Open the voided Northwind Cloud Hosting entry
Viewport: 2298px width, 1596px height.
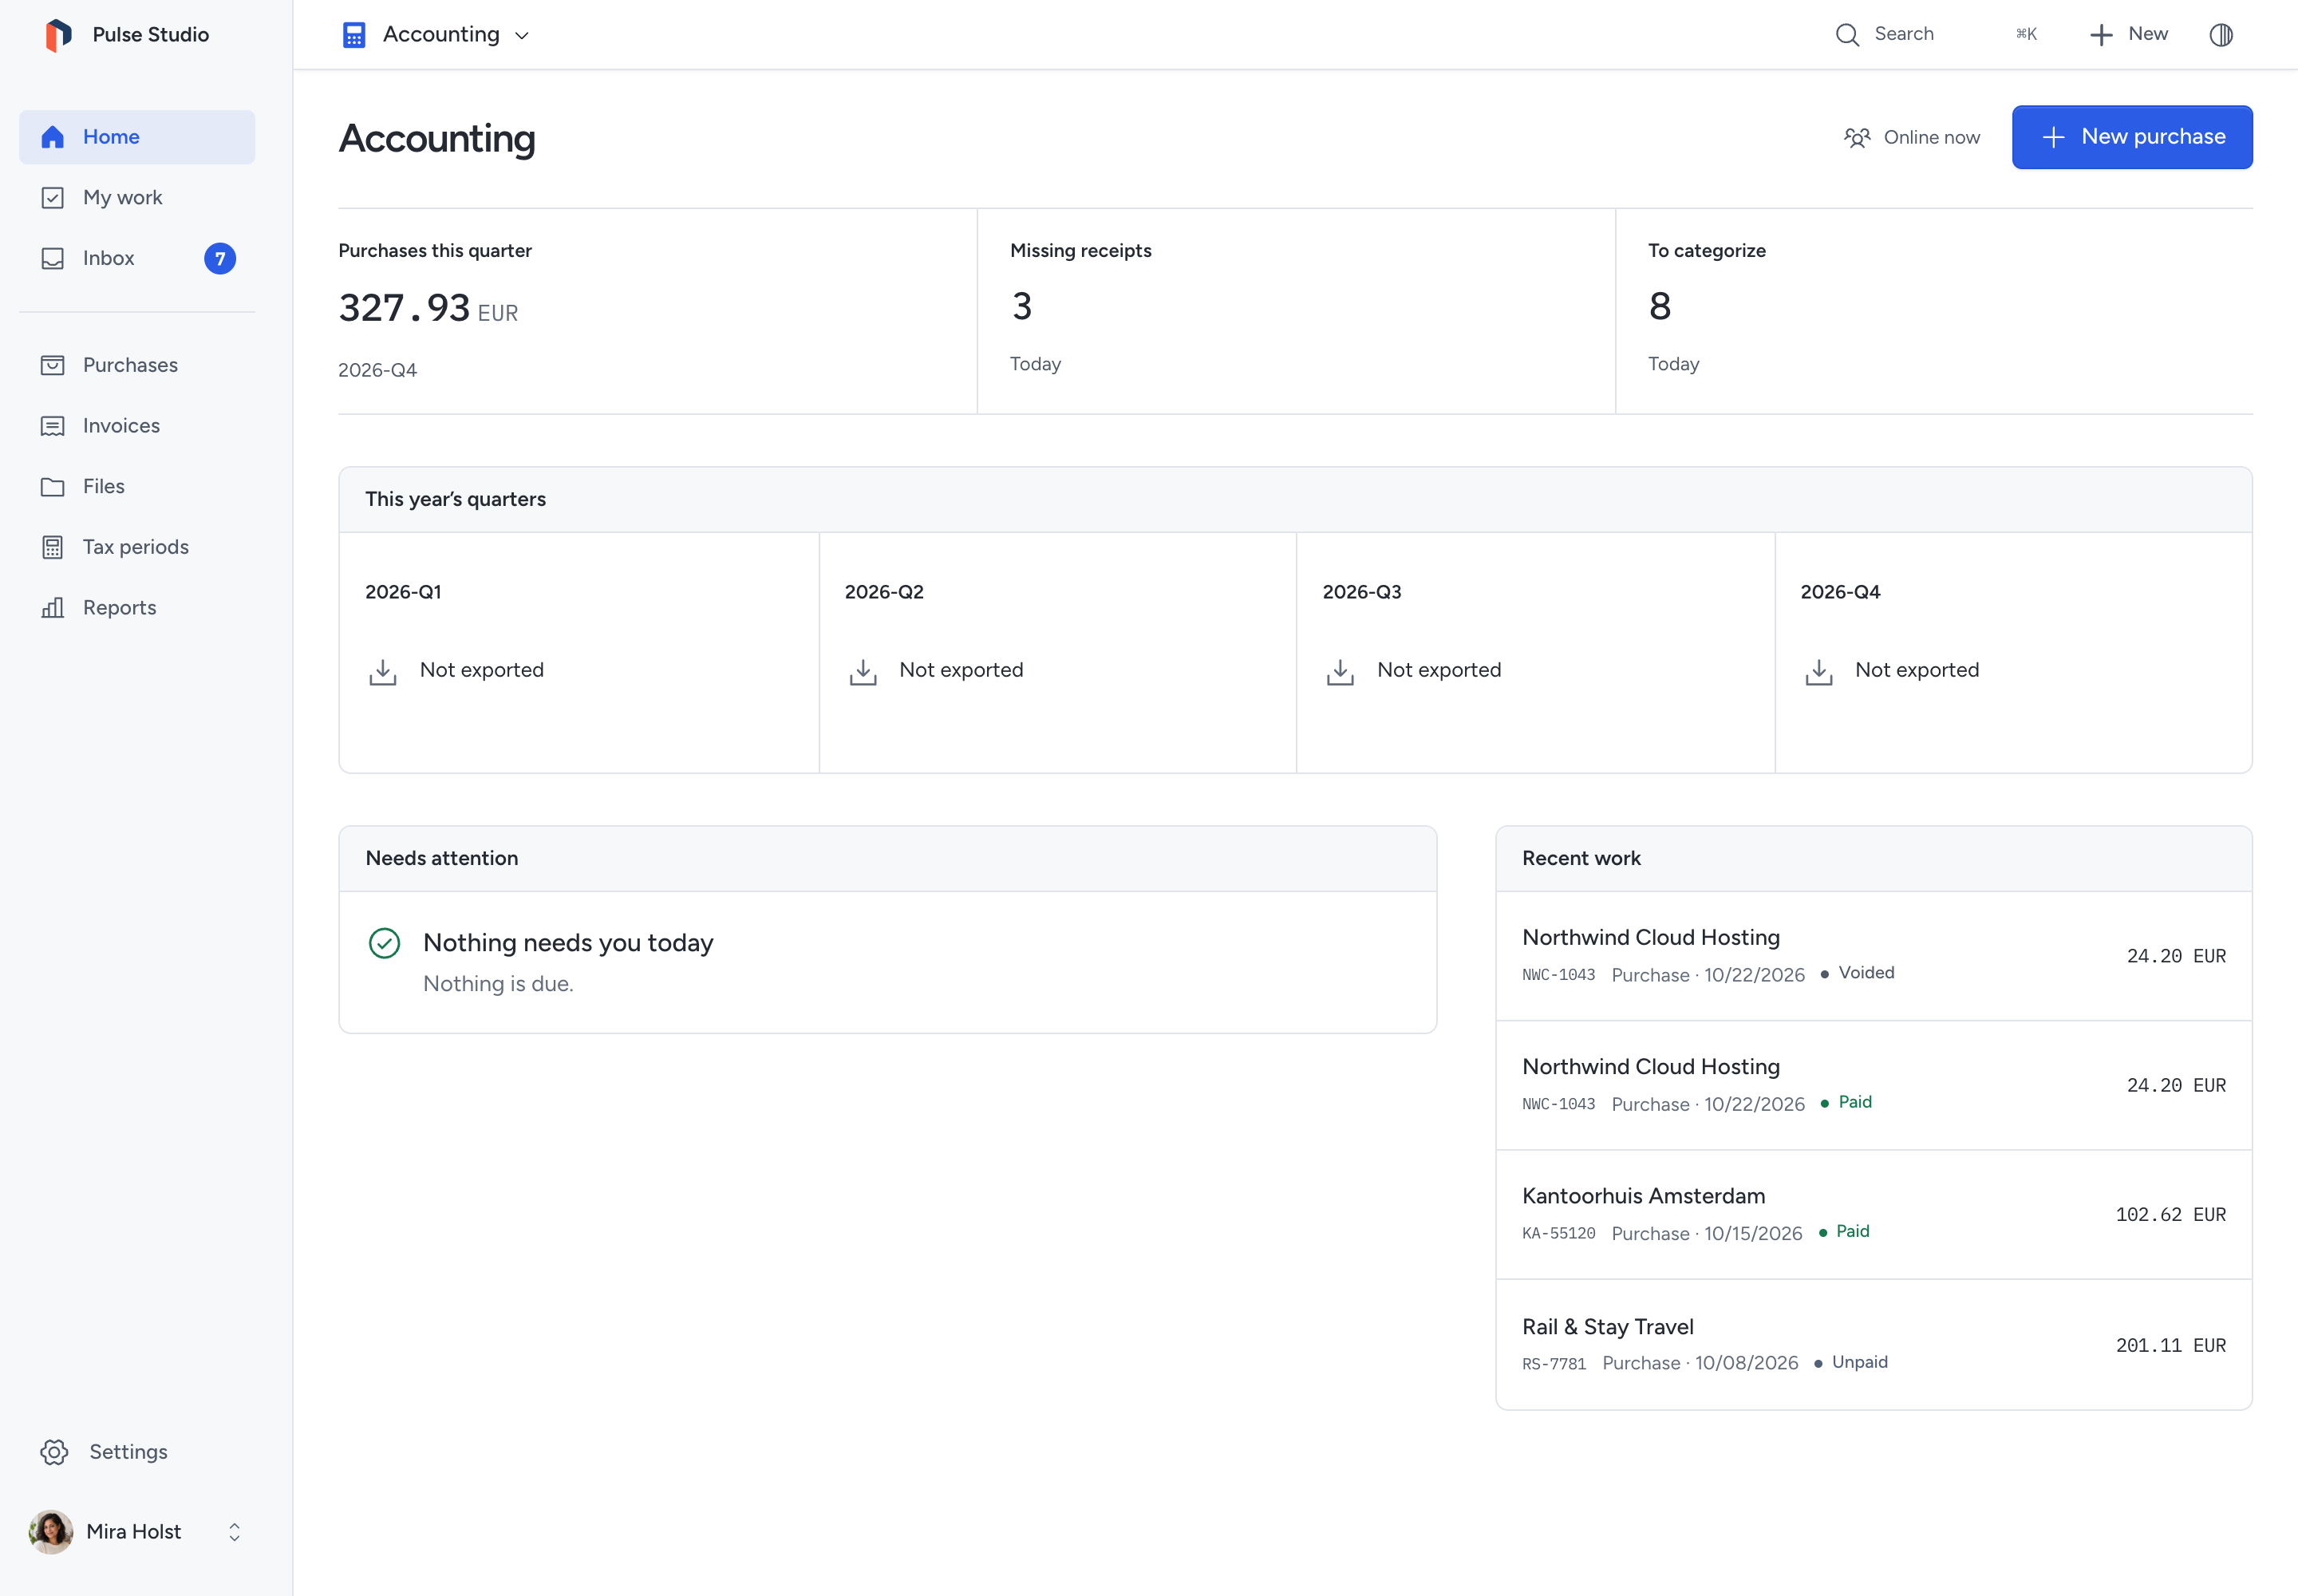click(x=1874, y=956)
